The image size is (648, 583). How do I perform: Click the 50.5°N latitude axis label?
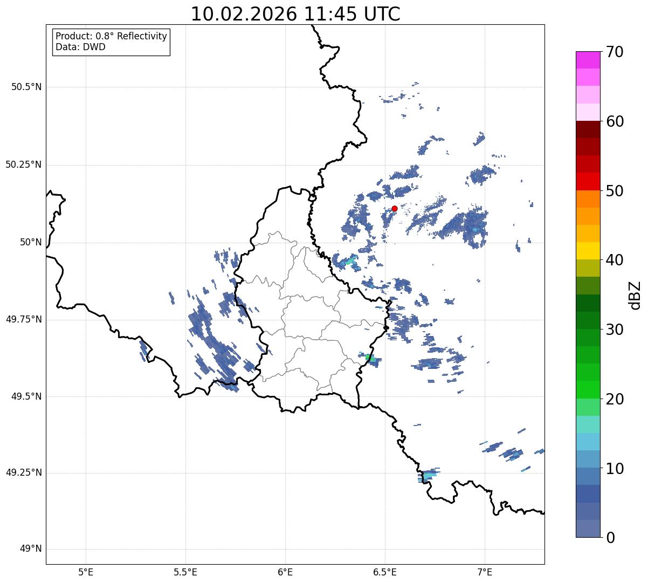(x=26, y=87)
